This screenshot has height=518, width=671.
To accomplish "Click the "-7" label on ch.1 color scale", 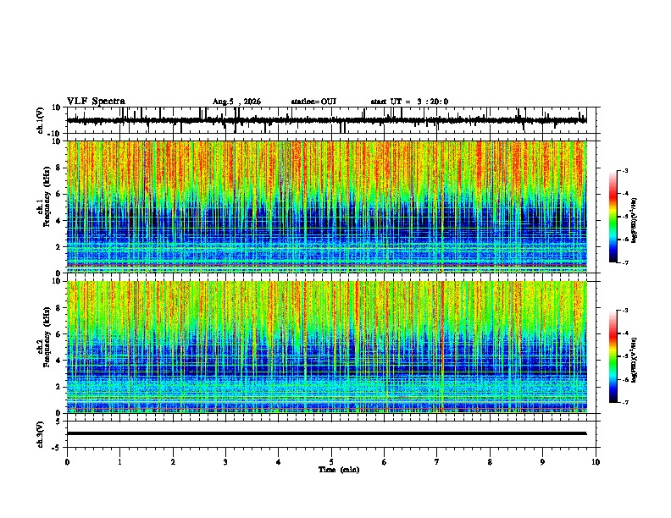I will point(625,262).
